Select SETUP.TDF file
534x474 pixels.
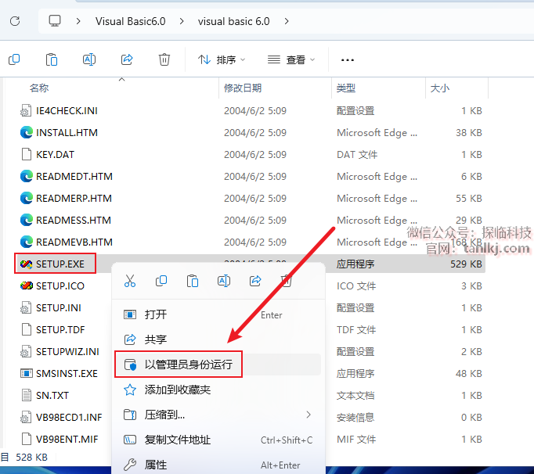tap(60, 330)
